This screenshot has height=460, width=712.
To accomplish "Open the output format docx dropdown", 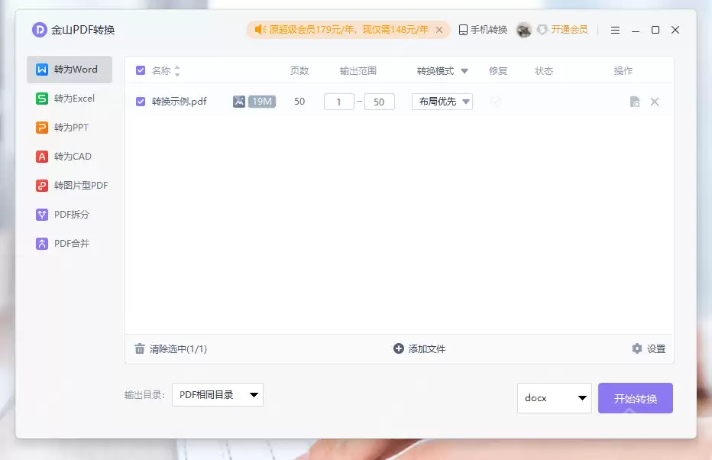I will (x=554, y=398).
